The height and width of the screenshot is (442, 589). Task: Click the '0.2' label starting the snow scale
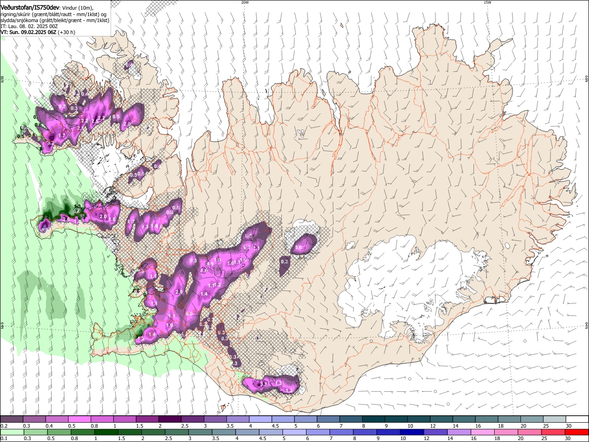click(x=3, y=426)
